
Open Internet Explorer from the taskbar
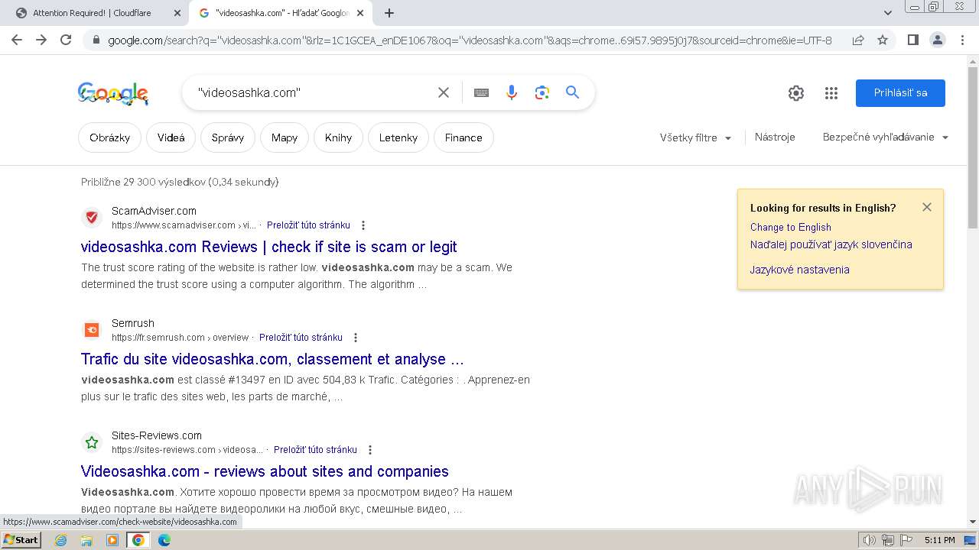[x=61, y=540]
